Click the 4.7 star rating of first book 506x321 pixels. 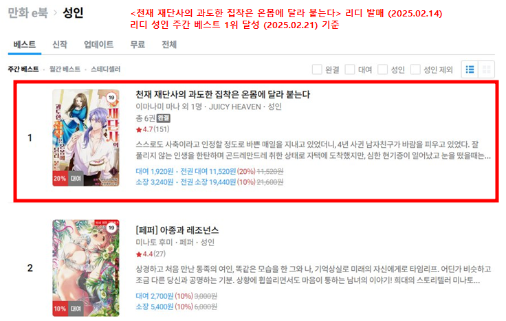153,129
